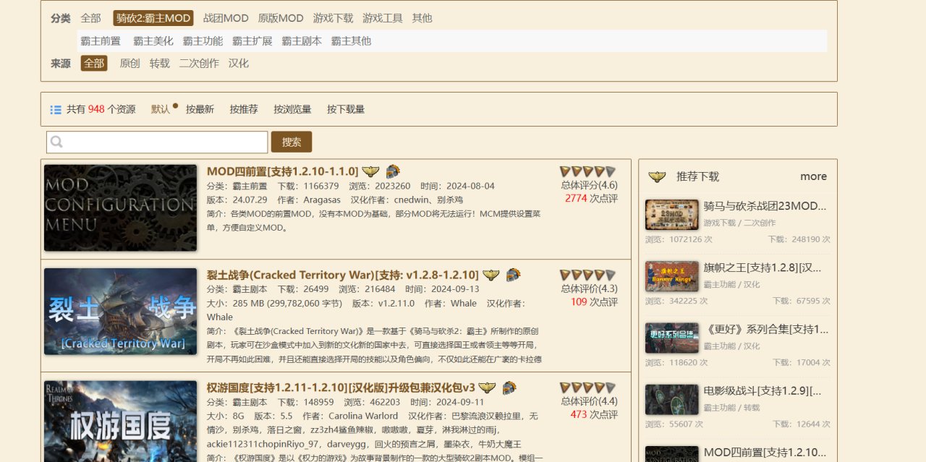Filter by 霸主美化 subcategory
Image resolution: width=926 pixels, height=462 pixels.
[x=153, y=41]
